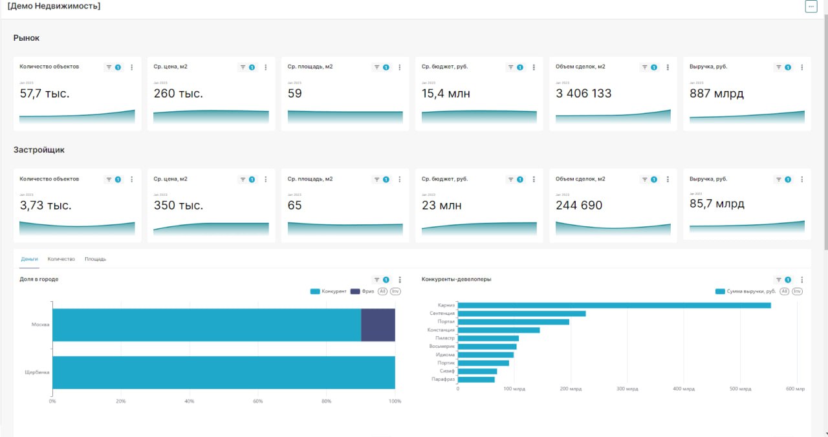This screenshot has width=828, height=437.
Task: Open dashboard options menu at top right
Action: click(811, 6)
